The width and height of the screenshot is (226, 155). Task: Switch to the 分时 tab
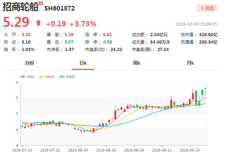(29, 63)
